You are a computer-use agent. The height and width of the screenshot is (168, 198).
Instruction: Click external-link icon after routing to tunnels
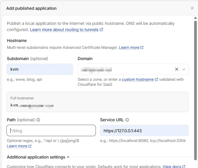tap(101, 30)
